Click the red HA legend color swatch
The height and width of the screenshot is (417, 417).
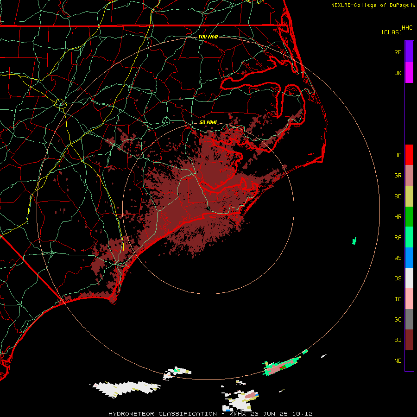pyautogui.click(x=409, y=155)
